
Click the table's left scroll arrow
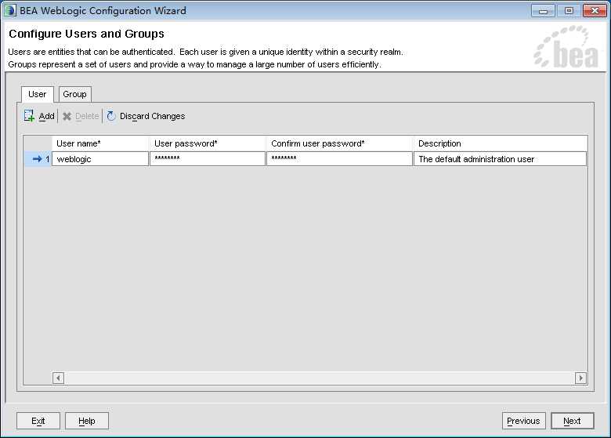pos(58,378)
